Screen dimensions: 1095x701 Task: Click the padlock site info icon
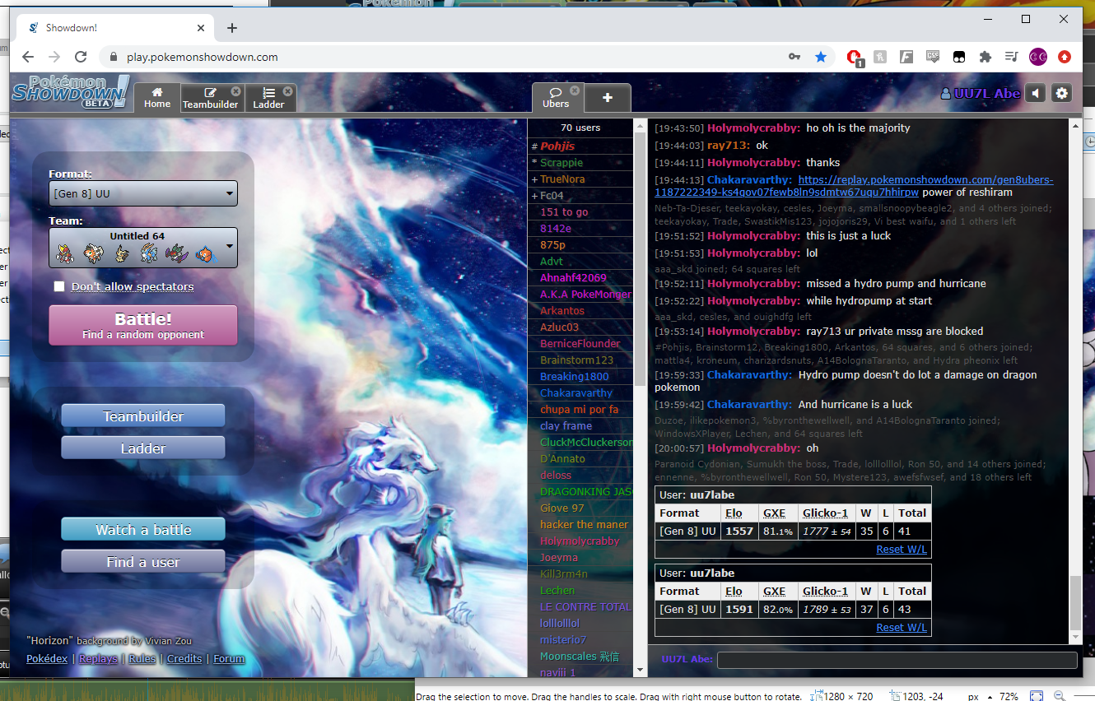(114, 57)
